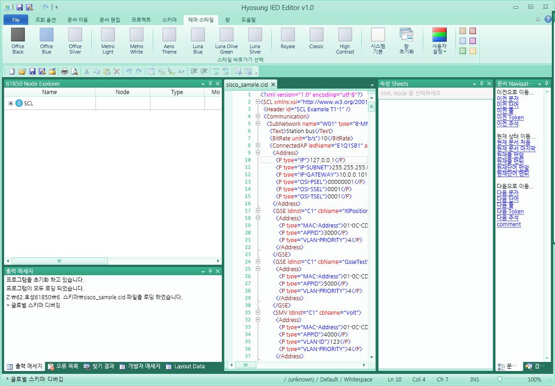Collapse the Communication element on line 4
This screenshot has height=386, width=555.
tap(258, 116)
